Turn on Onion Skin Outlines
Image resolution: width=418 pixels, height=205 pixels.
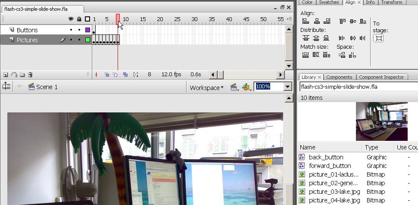tap(115, 75)
